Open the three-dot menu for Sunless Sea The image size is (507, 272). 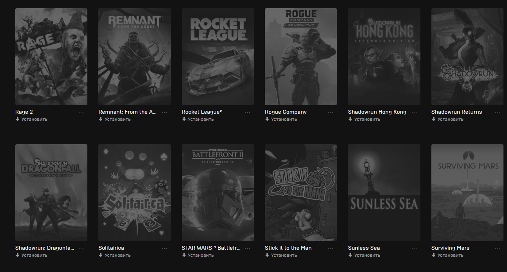click(414, 248)
